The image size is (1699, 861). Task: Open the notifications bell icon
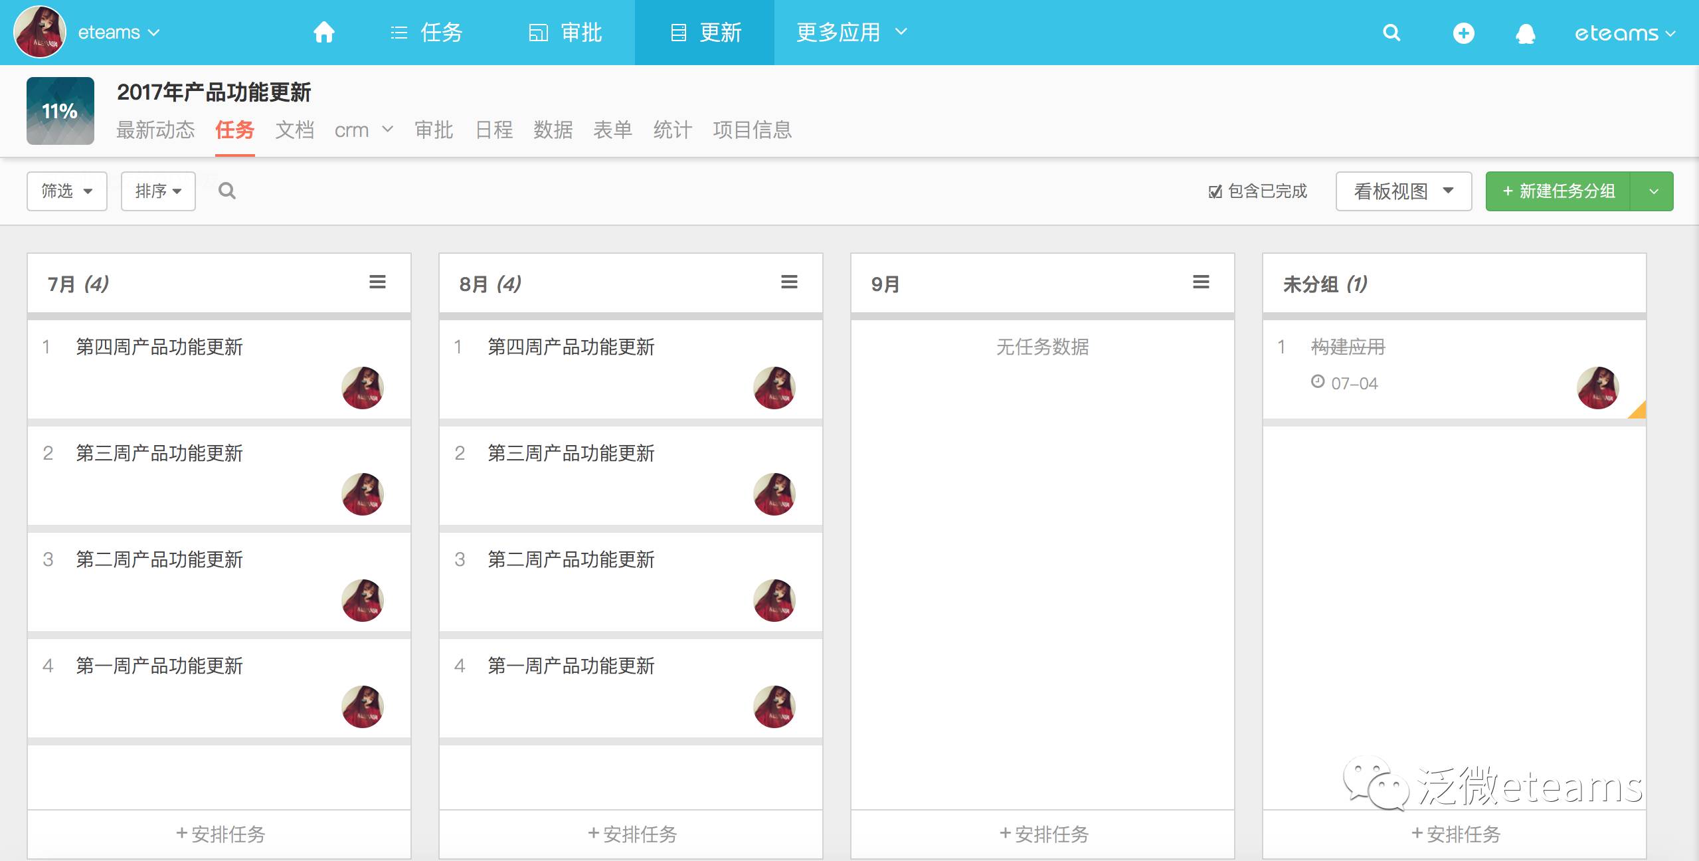(x=1526, y=33)
